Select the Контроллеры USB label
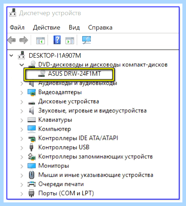The image size is (186, 206). pos(64,147)
